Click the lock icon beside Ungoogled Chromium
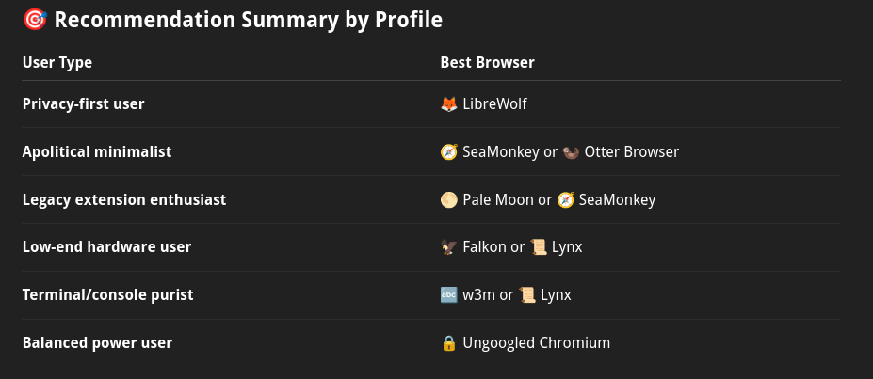This screenshot has width=873, height=379. tap(449, 343)
